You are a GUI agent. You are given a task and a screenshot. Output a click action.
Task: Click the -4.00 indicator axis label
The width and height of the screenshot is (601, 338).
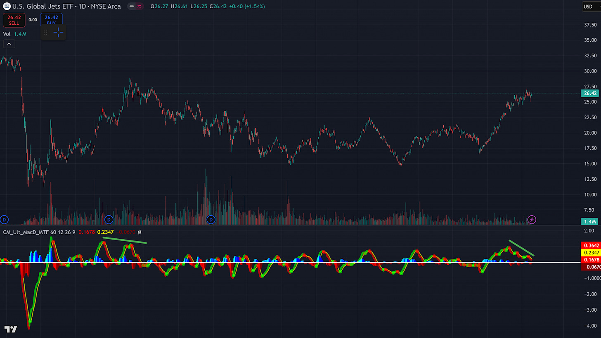tap(591, 326)
